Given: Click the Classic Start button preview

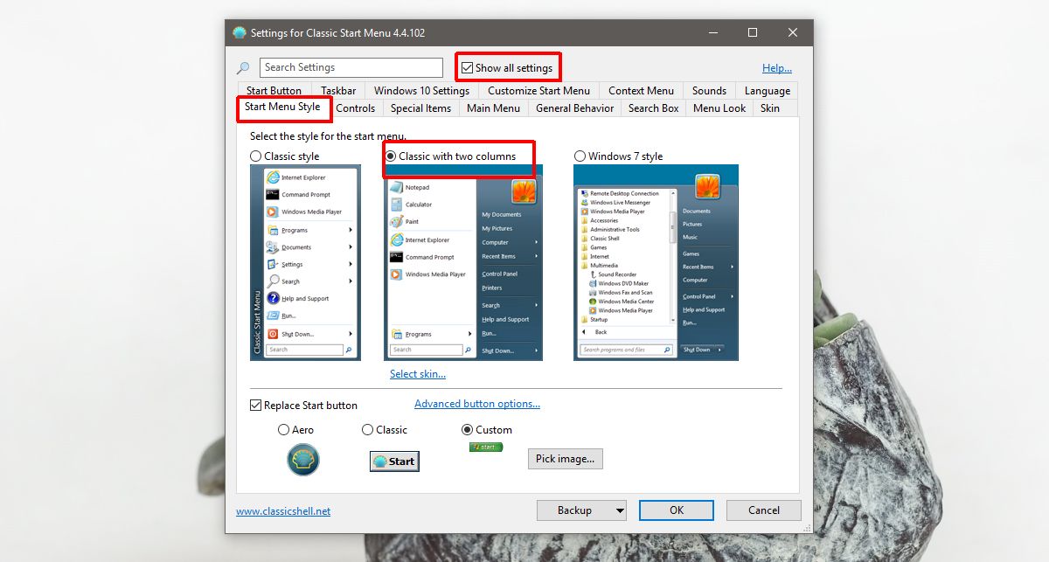Looking at the screenshot, I should coord(394,461).
